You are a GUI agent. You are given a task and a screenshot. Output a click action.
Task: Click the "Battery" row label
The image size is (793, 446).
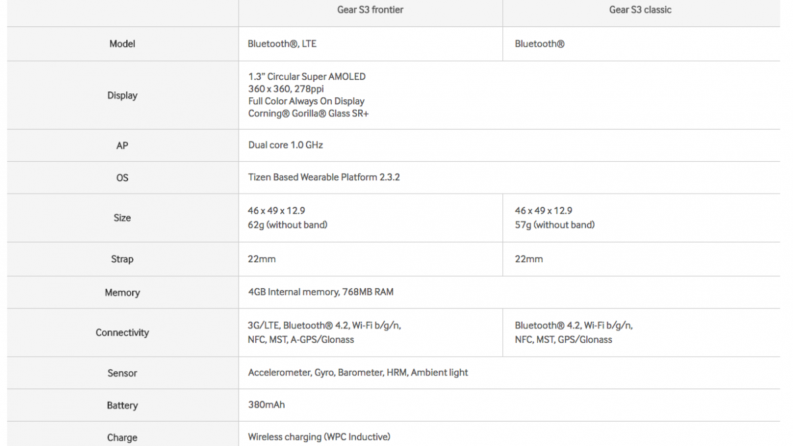coord(122,405)
